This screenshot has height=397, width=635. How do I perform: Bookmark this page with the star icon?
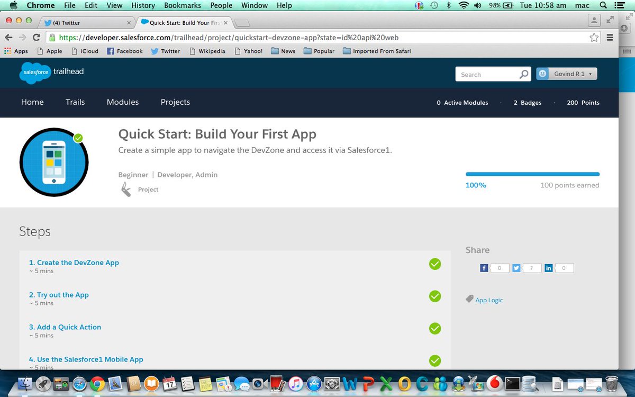594,38
